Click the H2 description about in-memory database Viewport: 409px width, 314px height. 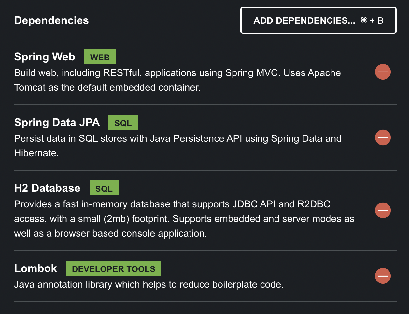[x=184, y=219]
